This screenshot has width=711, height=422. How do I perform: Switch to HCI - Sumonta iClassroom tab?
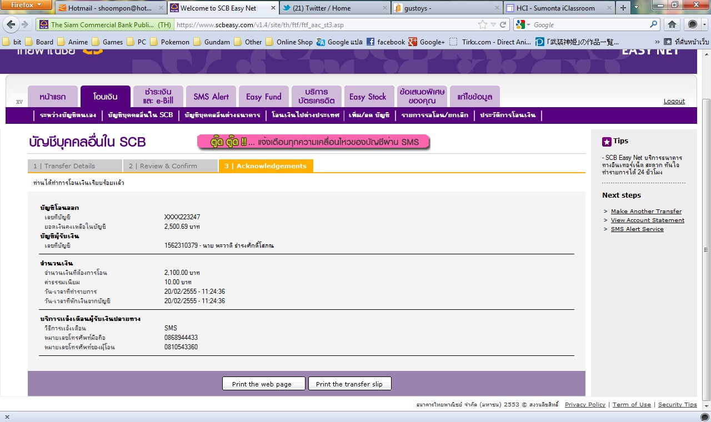pyautogui.click(x=558, y=8)
